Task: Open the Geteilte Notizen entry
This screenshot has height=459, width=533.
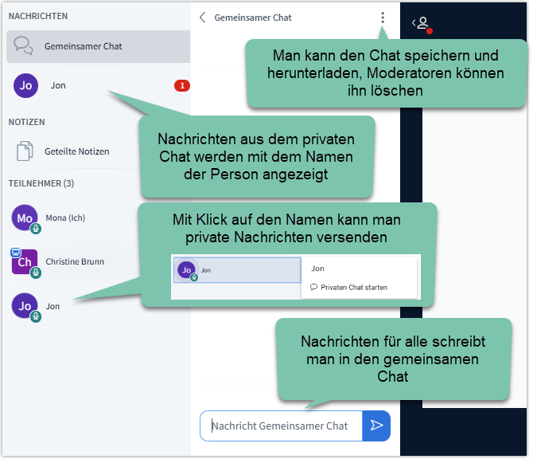Action: coord(77,151)
